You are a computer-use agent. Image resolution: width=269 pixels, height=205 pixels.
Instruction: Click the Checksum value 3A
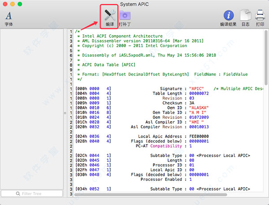191,103
